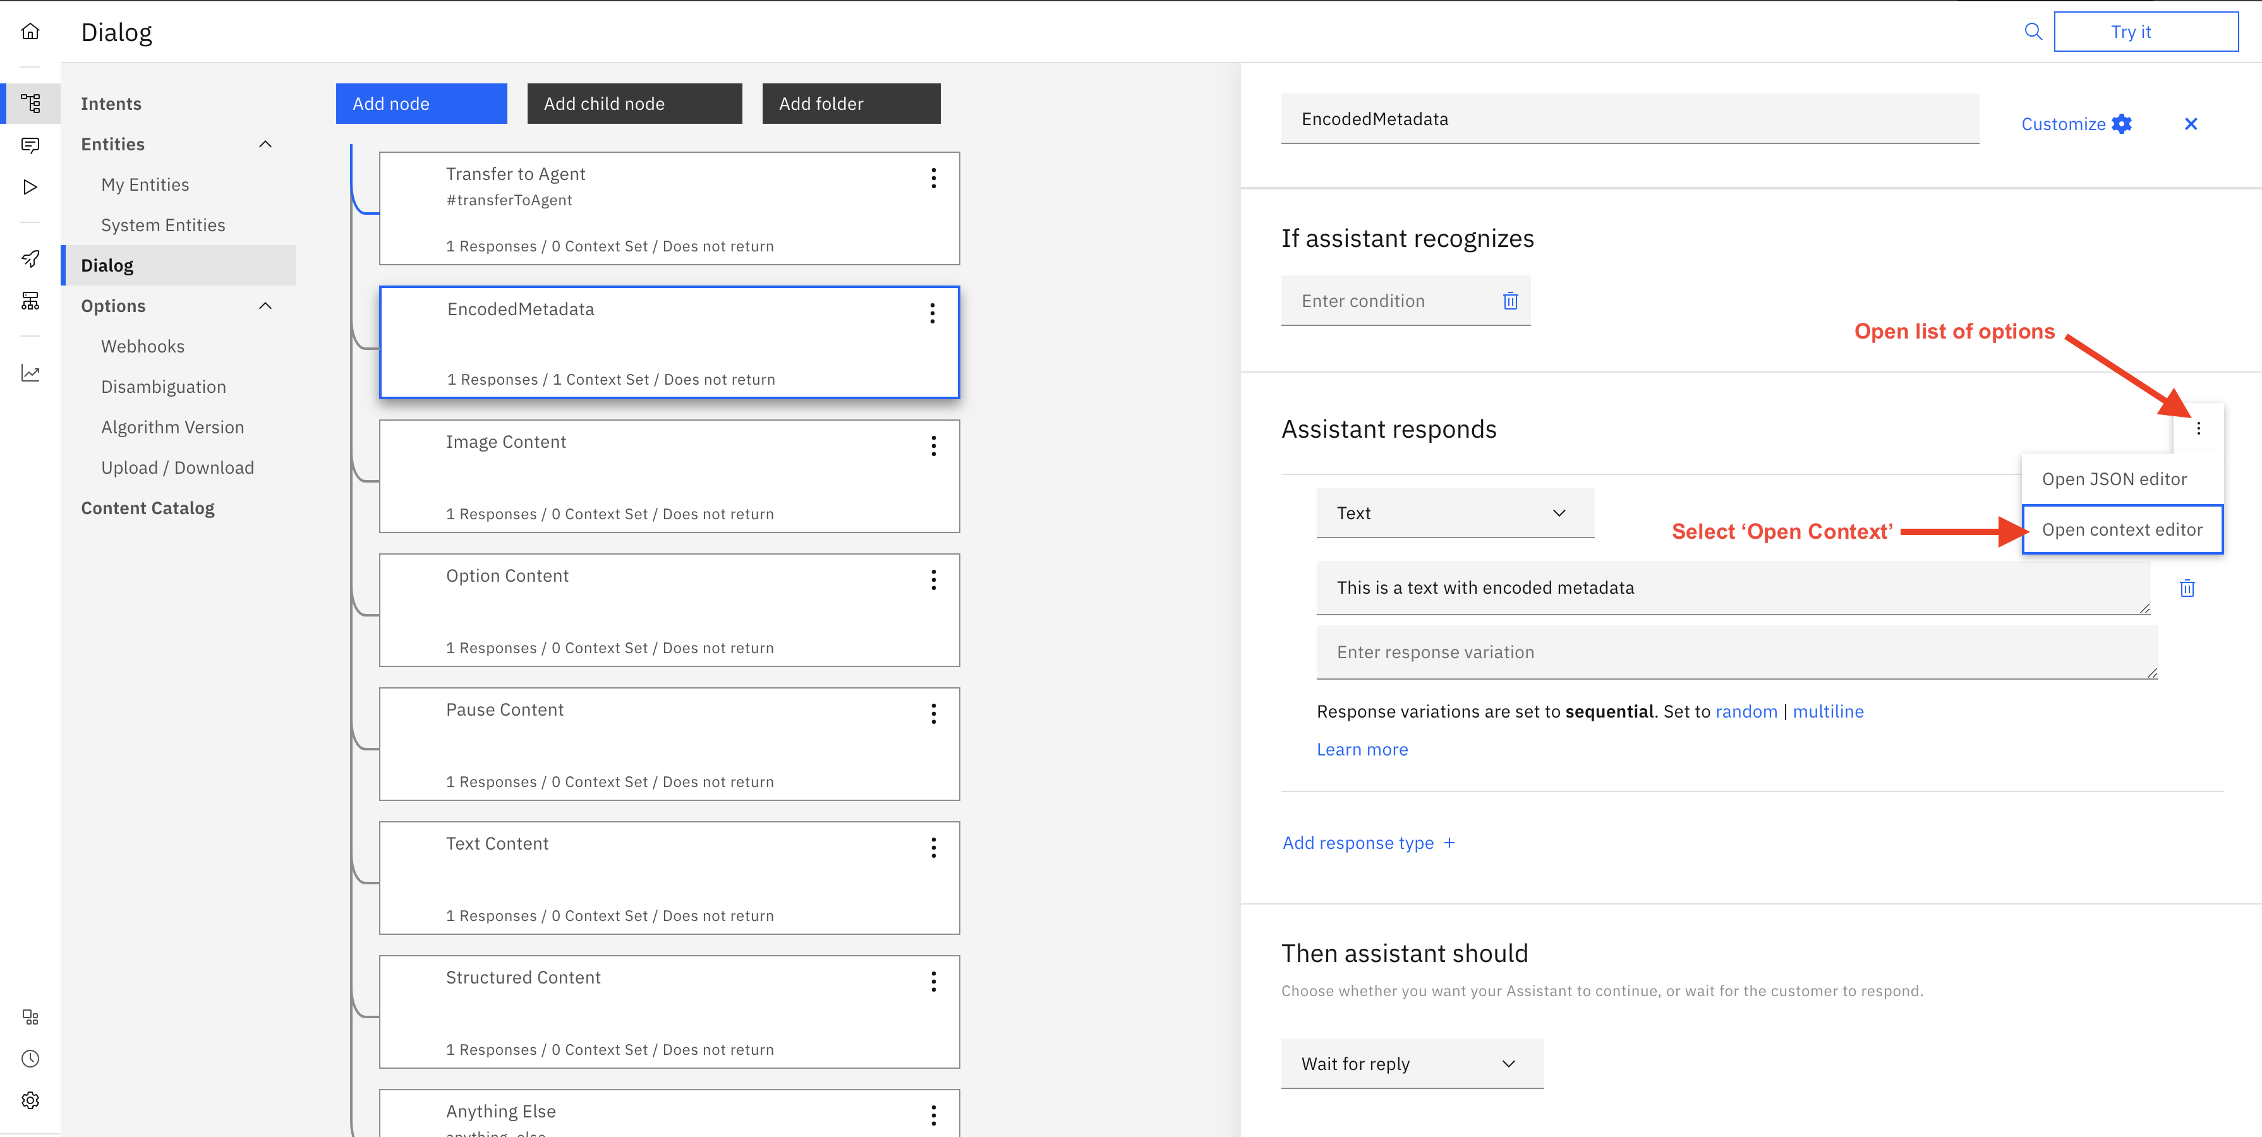Open three-dot menu on Image Content node
The image size is (2262, 1137).
pyautogui.click(x=933, y=446)
